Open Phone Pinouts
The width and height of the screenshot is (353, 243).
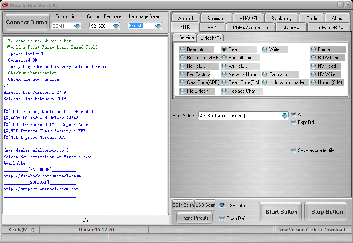194,218
